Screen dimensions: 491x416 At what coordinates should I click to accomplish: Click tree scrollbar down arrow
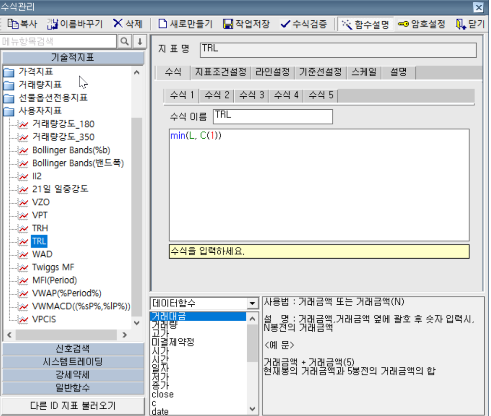[136, 323]
